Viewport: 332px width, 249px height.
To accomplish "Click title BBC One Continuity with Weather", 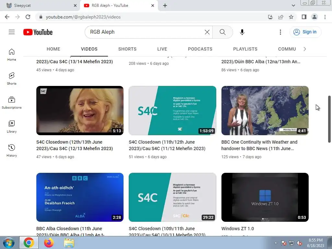I will pos(259,145).
